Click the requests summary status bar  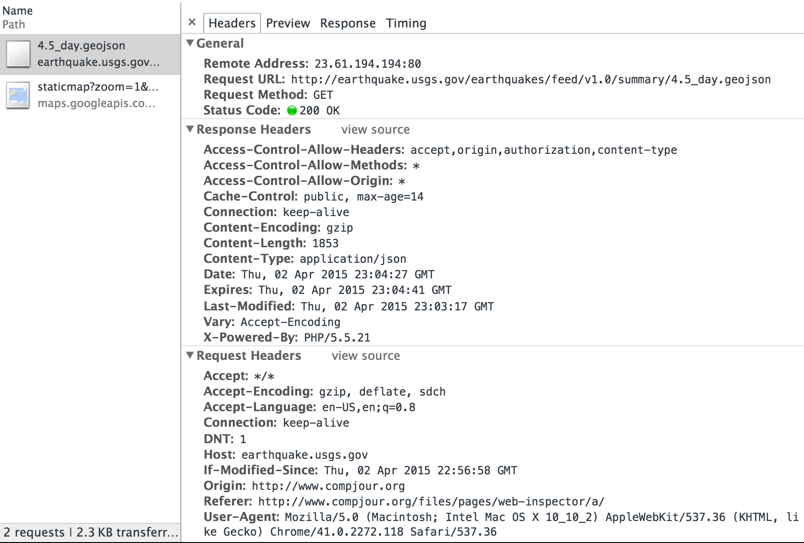coord(90,532)
